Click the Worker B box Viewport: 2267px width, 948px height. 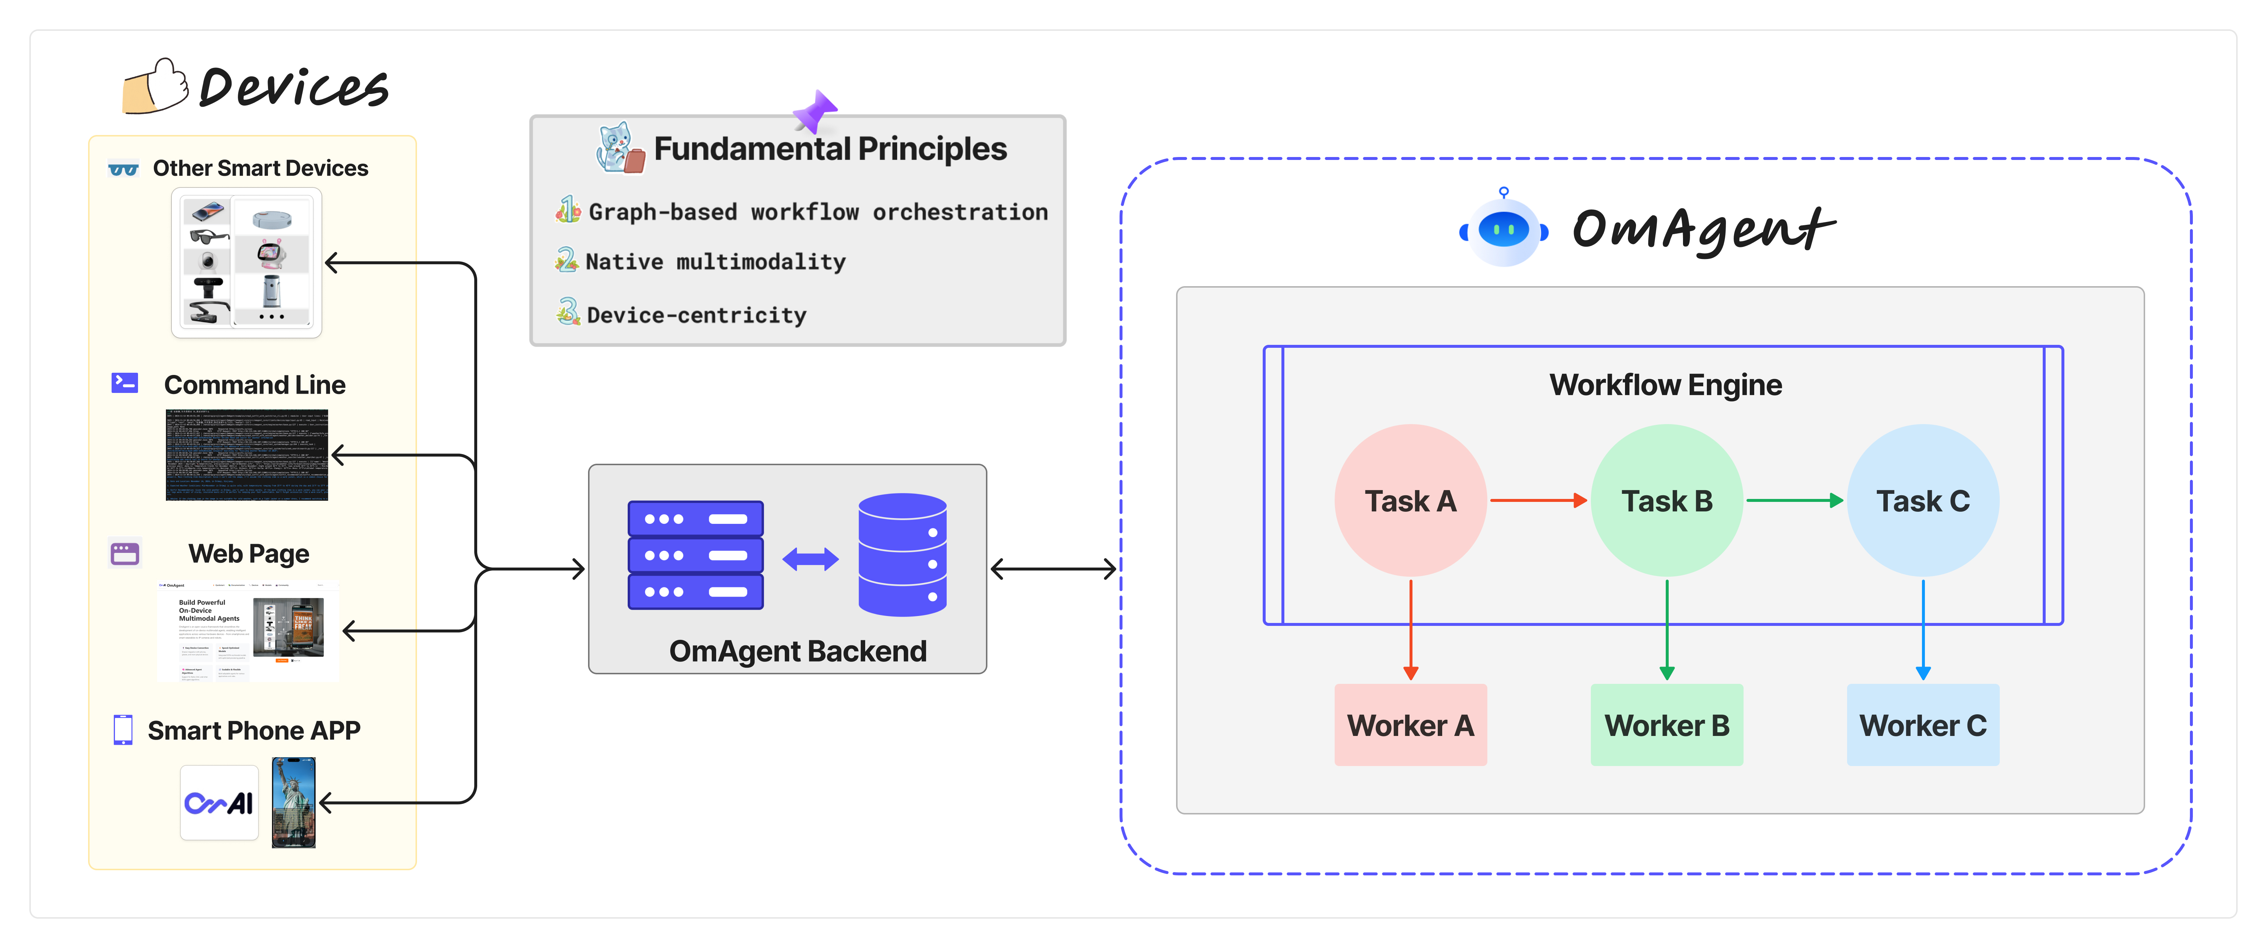coord(1667,725)
